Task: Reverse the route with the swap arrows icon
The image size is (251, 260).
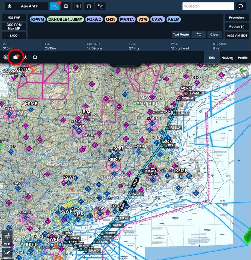Action: pyautogui.click(x=199, y=35)
